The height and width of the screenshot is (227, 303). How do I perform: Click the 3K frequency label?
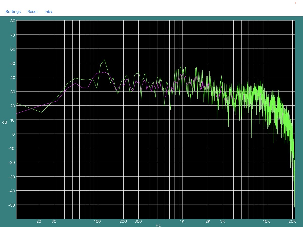(x=222, y=221)
